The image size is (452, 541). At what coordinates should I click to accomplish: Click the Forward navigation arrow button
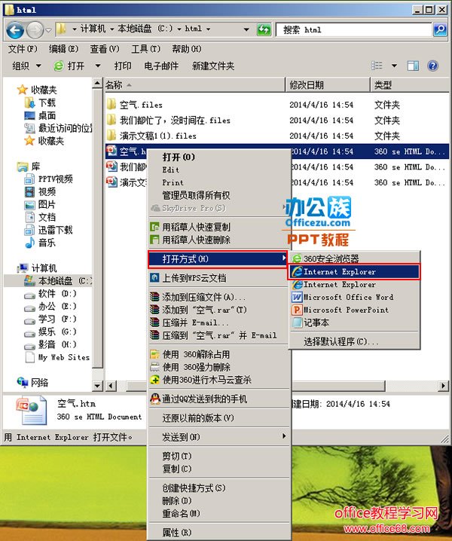[x=35, y=30]
